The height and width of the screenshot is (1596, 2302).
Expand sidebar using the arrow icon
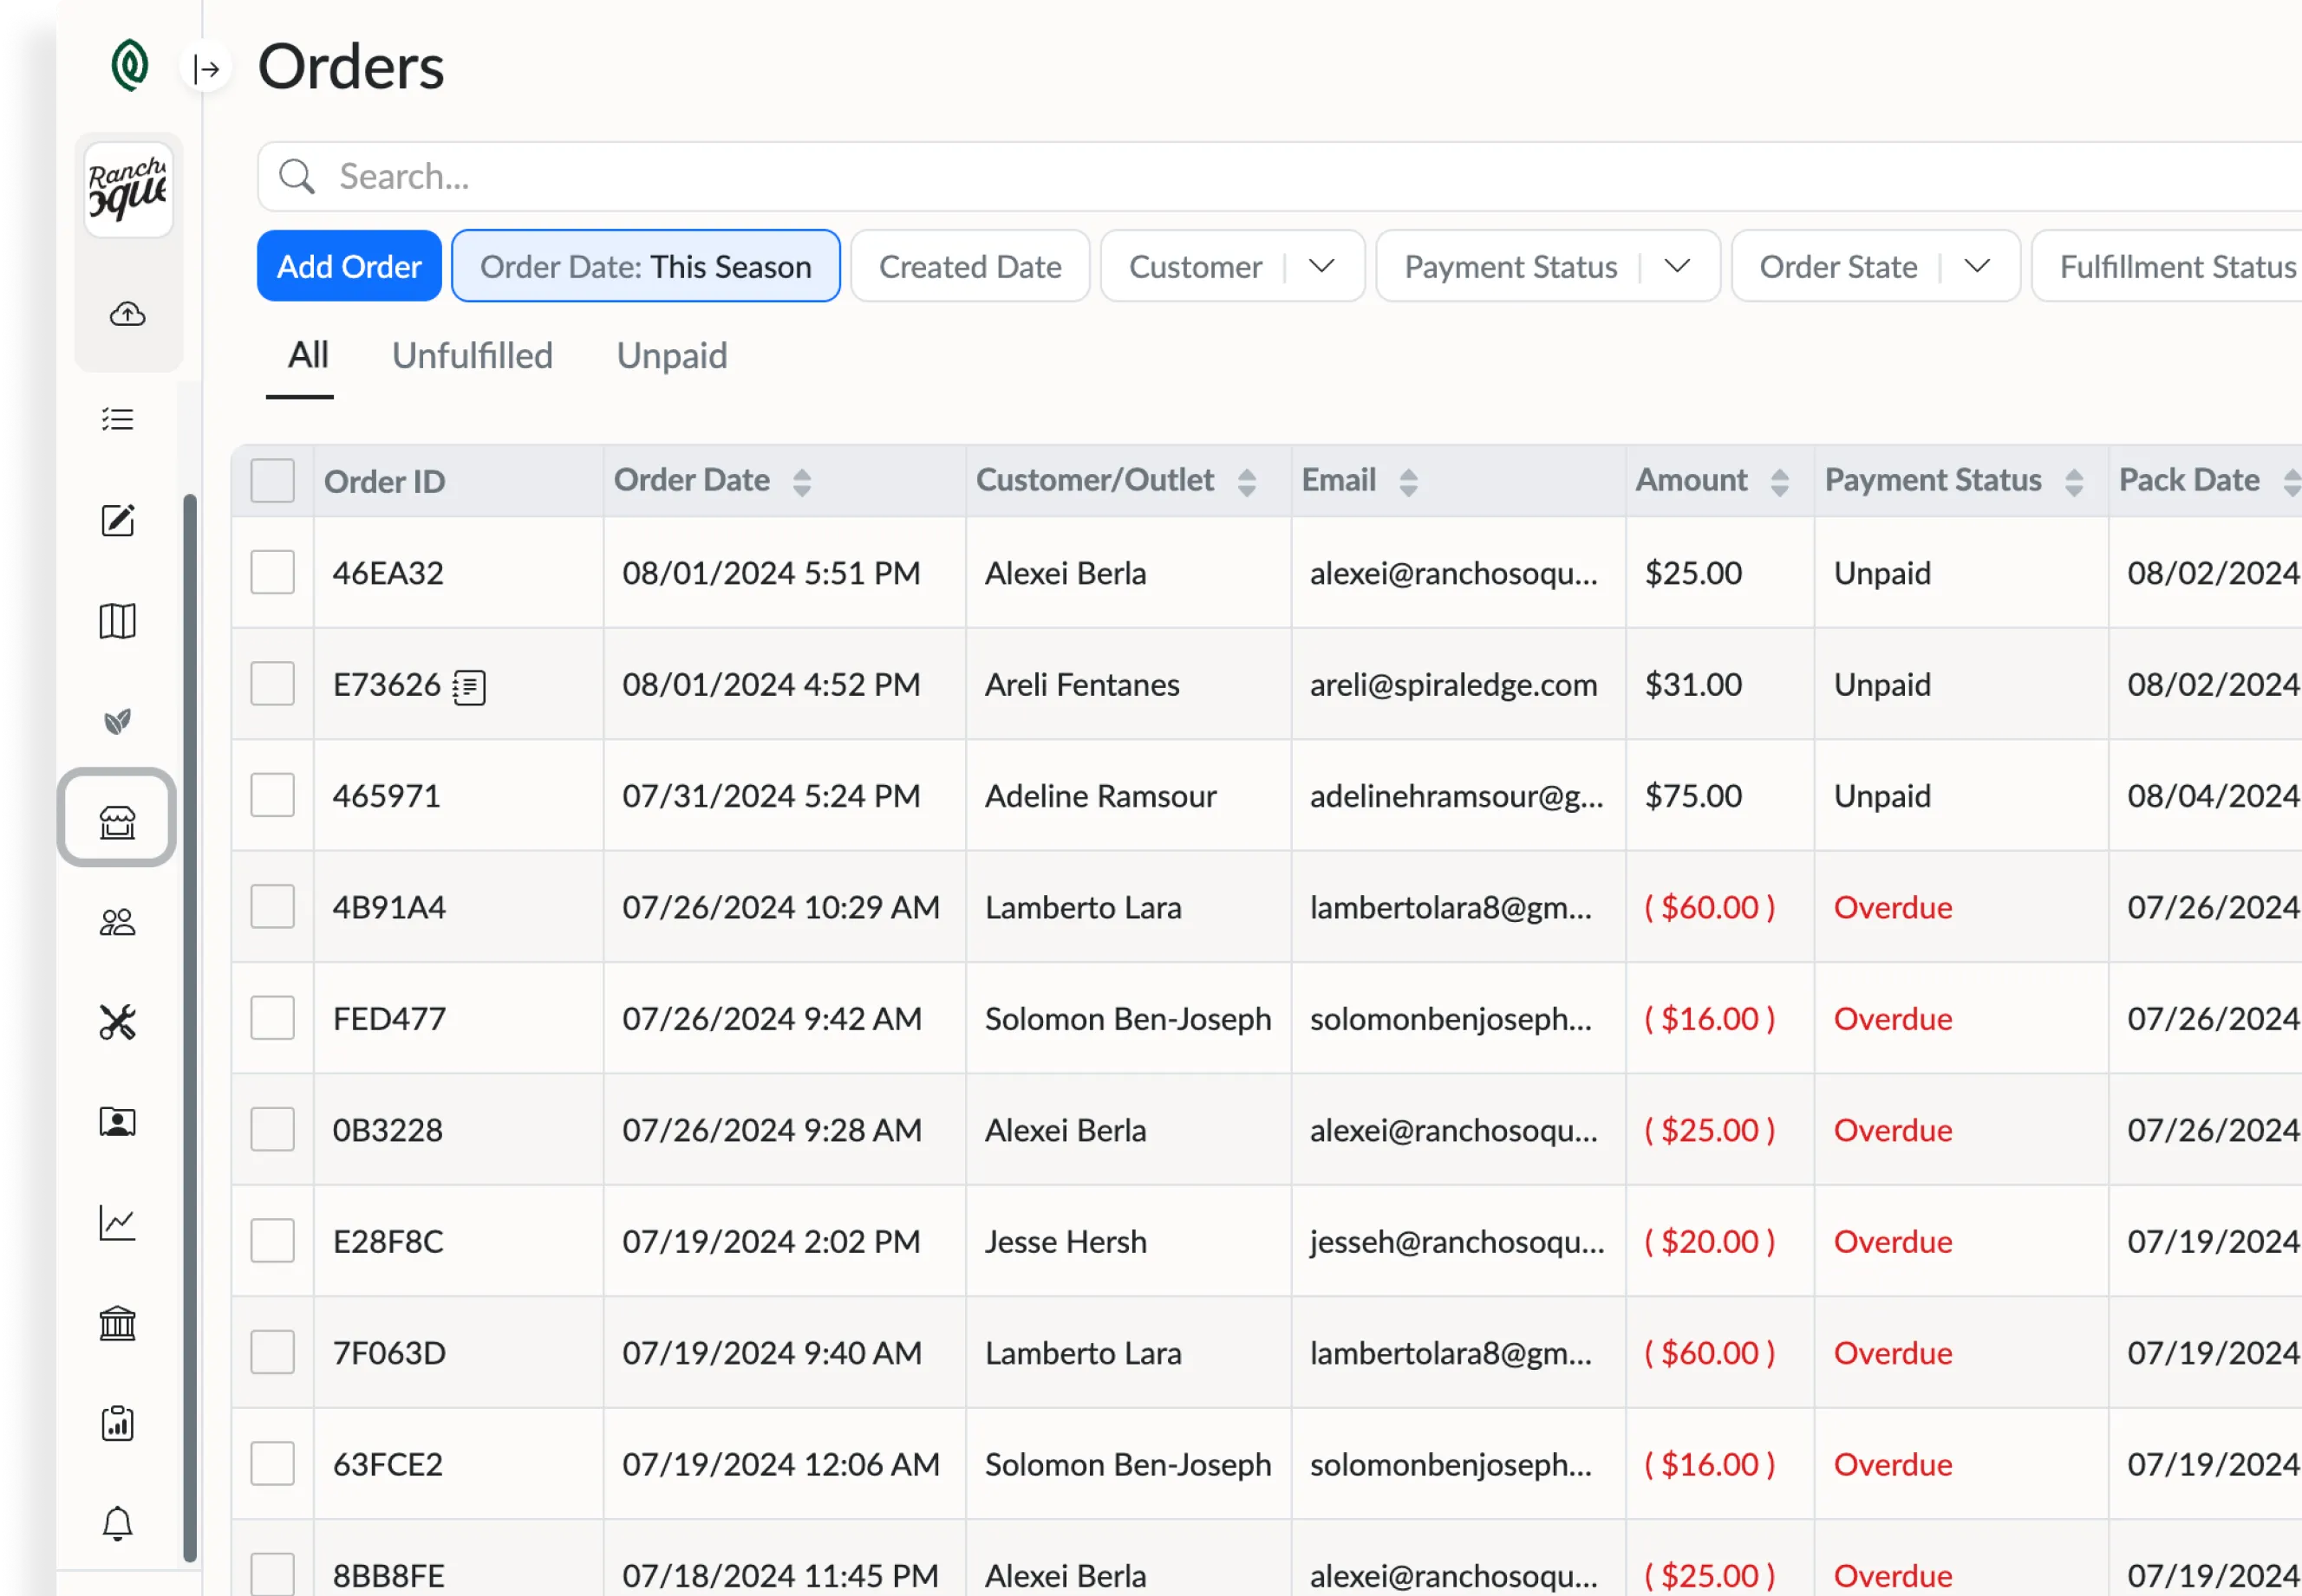coord(207,69)
